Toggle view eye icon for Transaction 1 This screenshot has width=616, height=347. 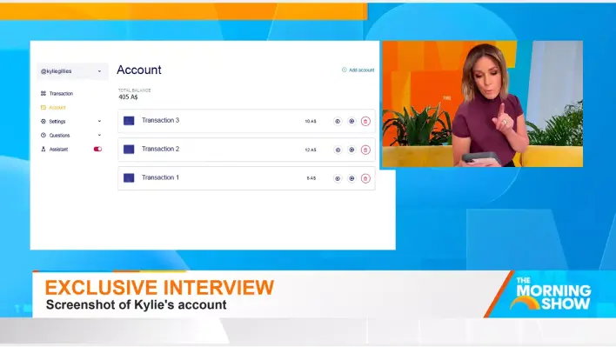(x=338, y=178)
